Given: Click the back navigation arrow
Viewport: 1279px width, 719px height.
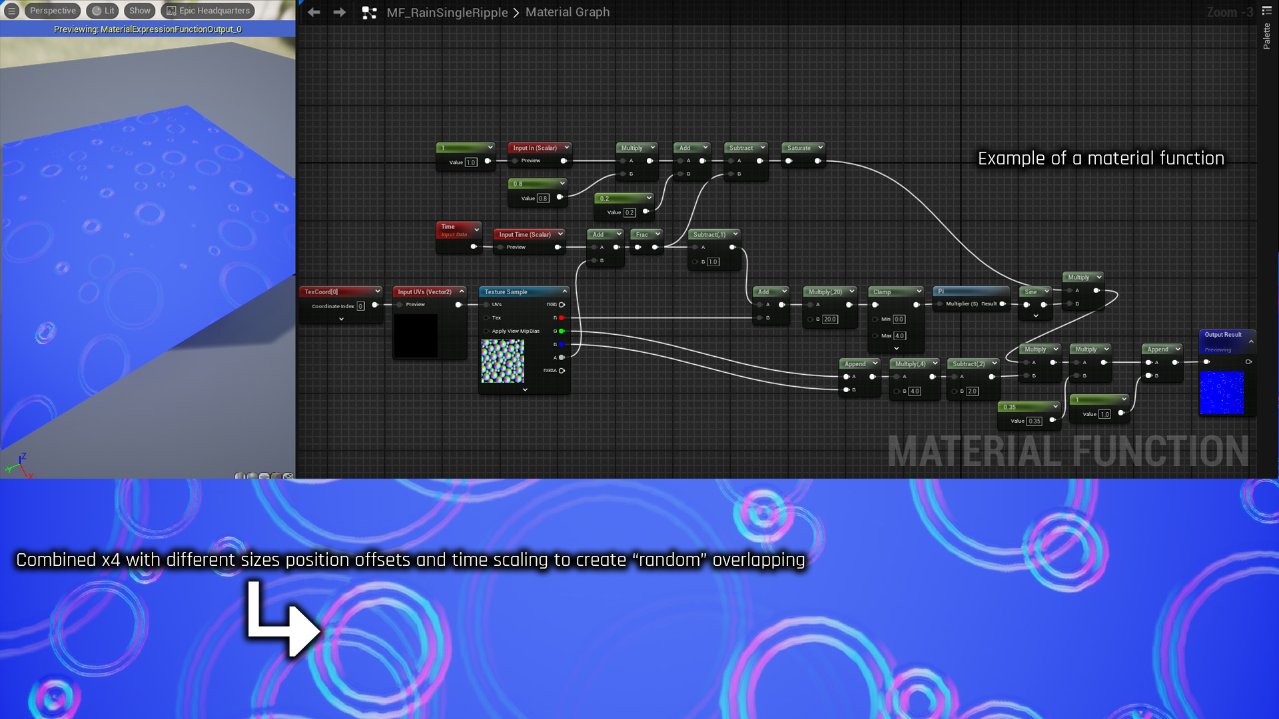Looking at the screenshot, I should [x=314, y=12].
